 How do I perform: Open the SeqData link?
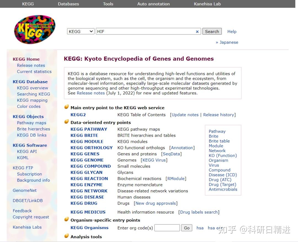[x=171, y=154]
